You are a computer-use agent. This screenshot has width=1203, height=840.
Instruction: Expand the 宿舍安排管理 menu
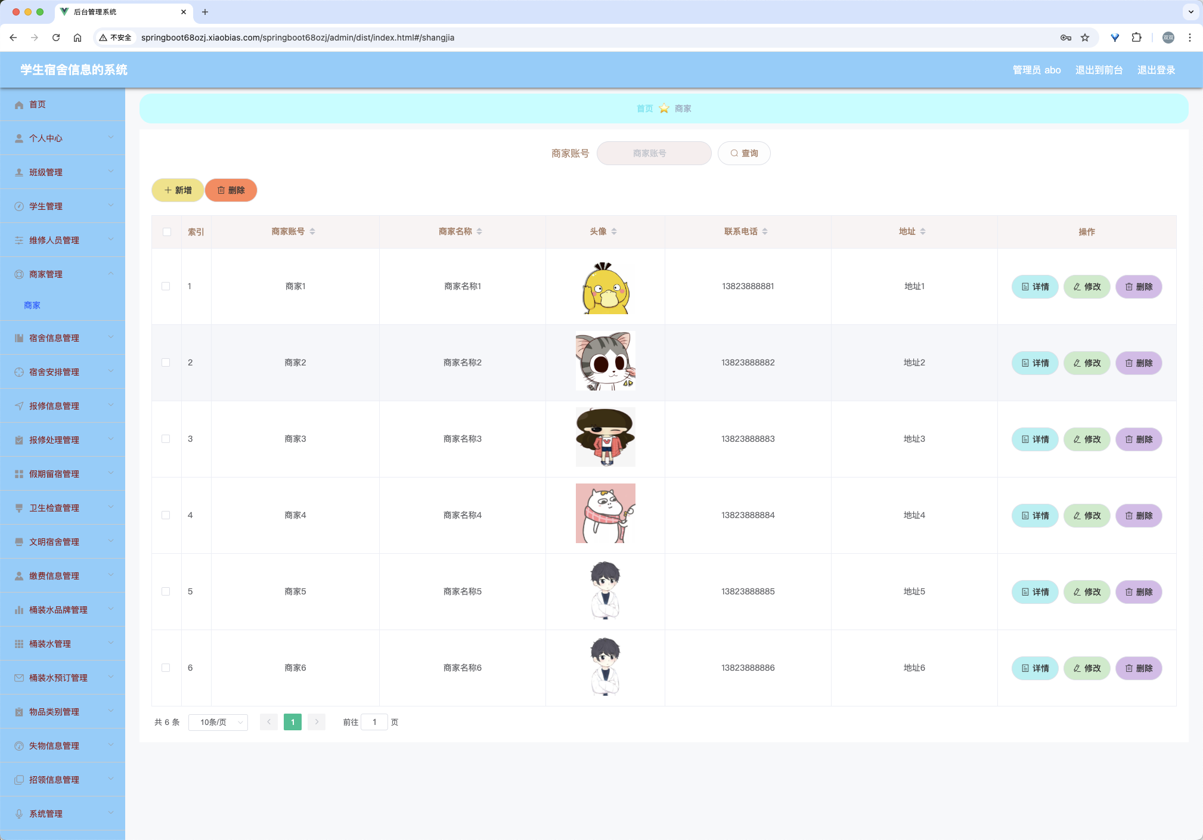coord(63,372)
